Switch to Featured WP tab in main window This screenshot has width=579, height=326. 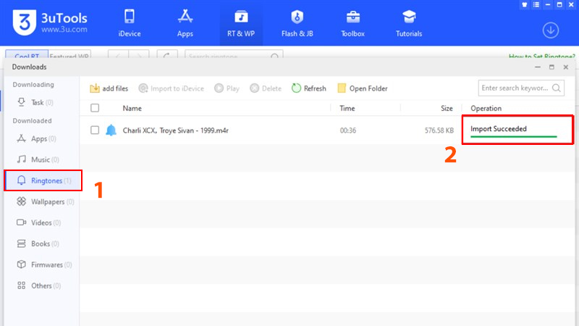click(69, 55)
